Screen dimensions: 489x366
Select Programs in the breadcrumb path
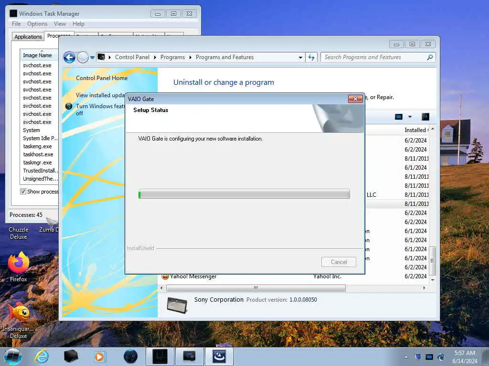click(x=172, y=57)
